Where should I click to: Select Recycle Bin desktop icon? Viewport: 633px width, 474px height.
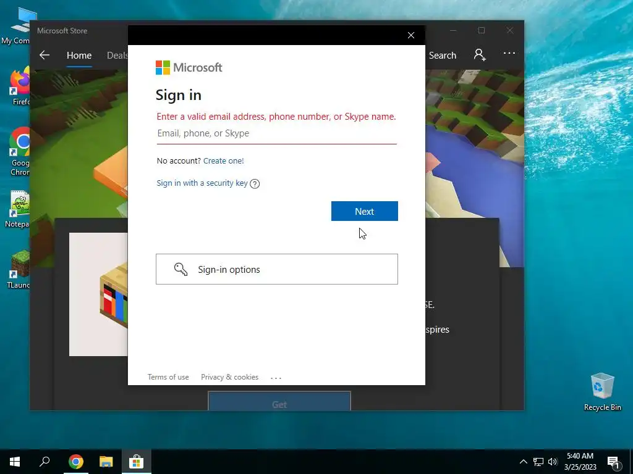tap(602, 392)
